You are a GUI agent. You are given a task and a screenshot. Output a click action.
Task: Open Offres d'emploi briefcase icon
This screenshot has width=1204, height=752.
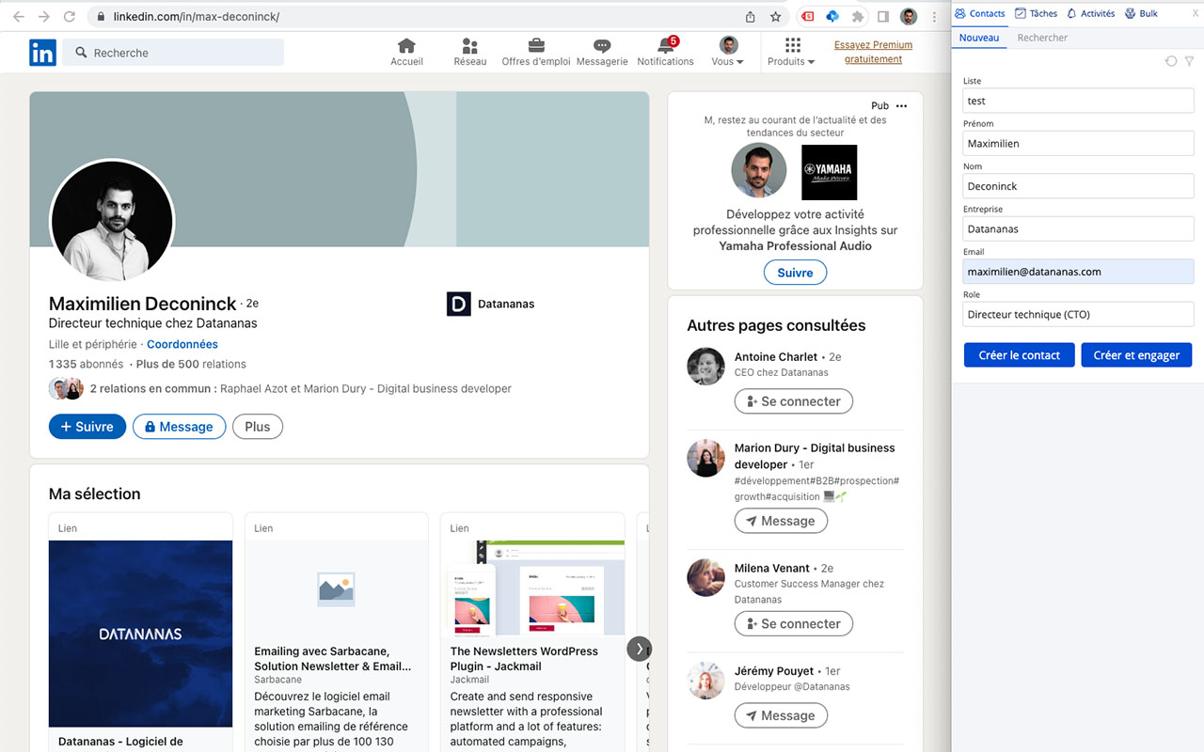535,47
